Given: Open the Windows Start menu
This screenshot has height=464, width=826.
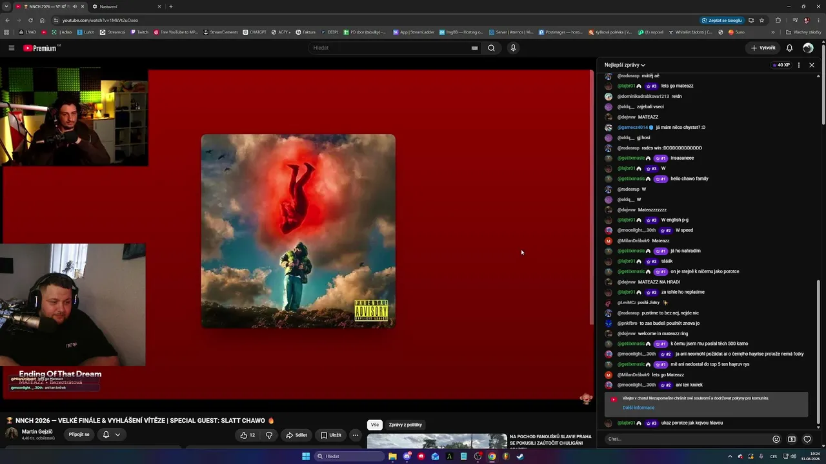Looking at the screenshot, I should pyautogui.click(x=306, y=456).
